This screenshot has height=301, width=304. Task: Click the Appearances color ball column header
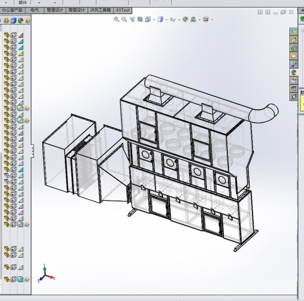pyautogui.click(x=20, y=20)
